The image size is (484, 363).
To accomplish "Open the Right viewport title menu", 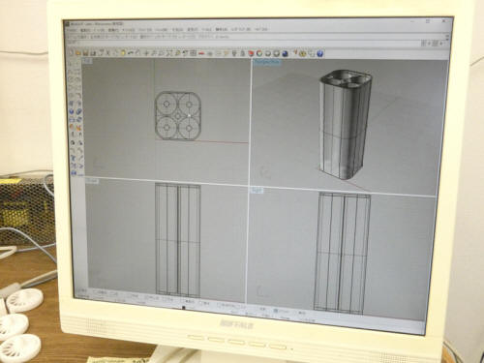I will tap(257, 191).
